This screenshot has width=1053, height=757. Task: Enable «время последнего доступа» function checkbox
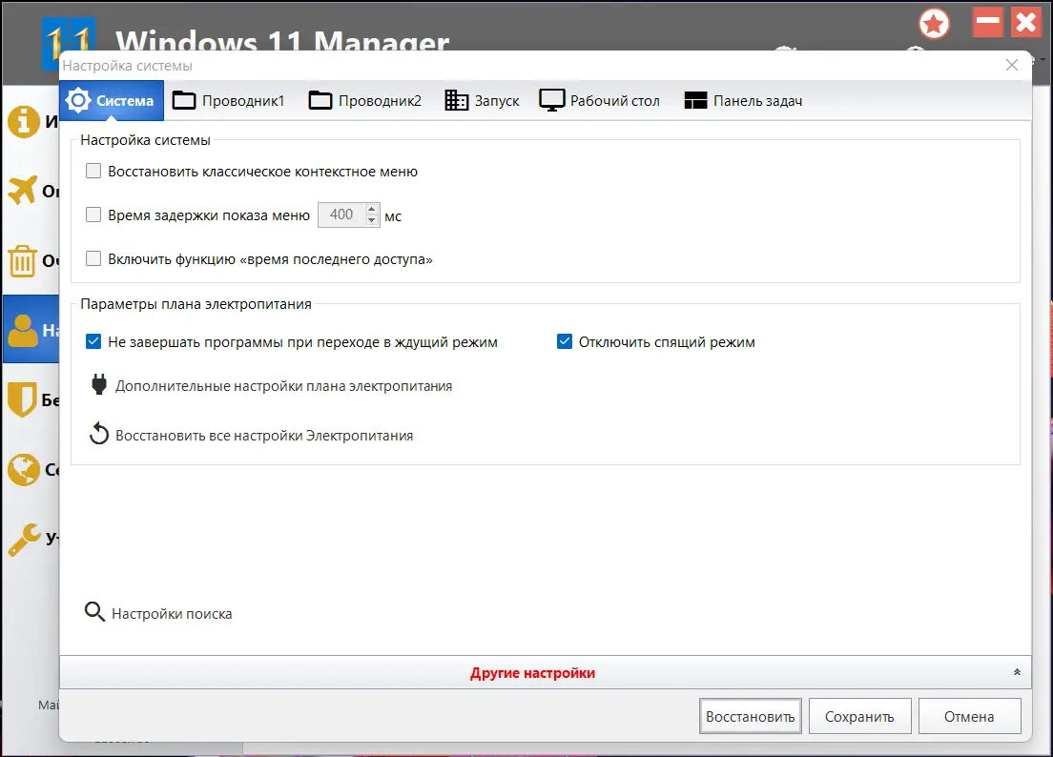93,259
